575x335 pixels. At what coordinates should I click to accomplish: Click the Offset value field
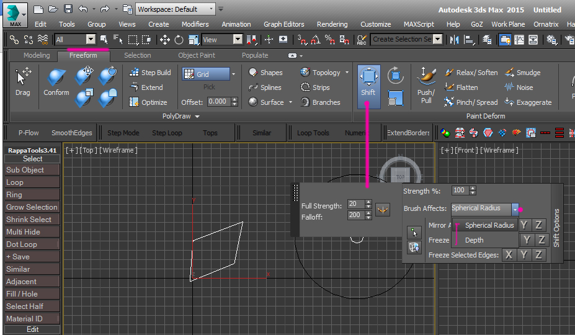coord(220,102)
